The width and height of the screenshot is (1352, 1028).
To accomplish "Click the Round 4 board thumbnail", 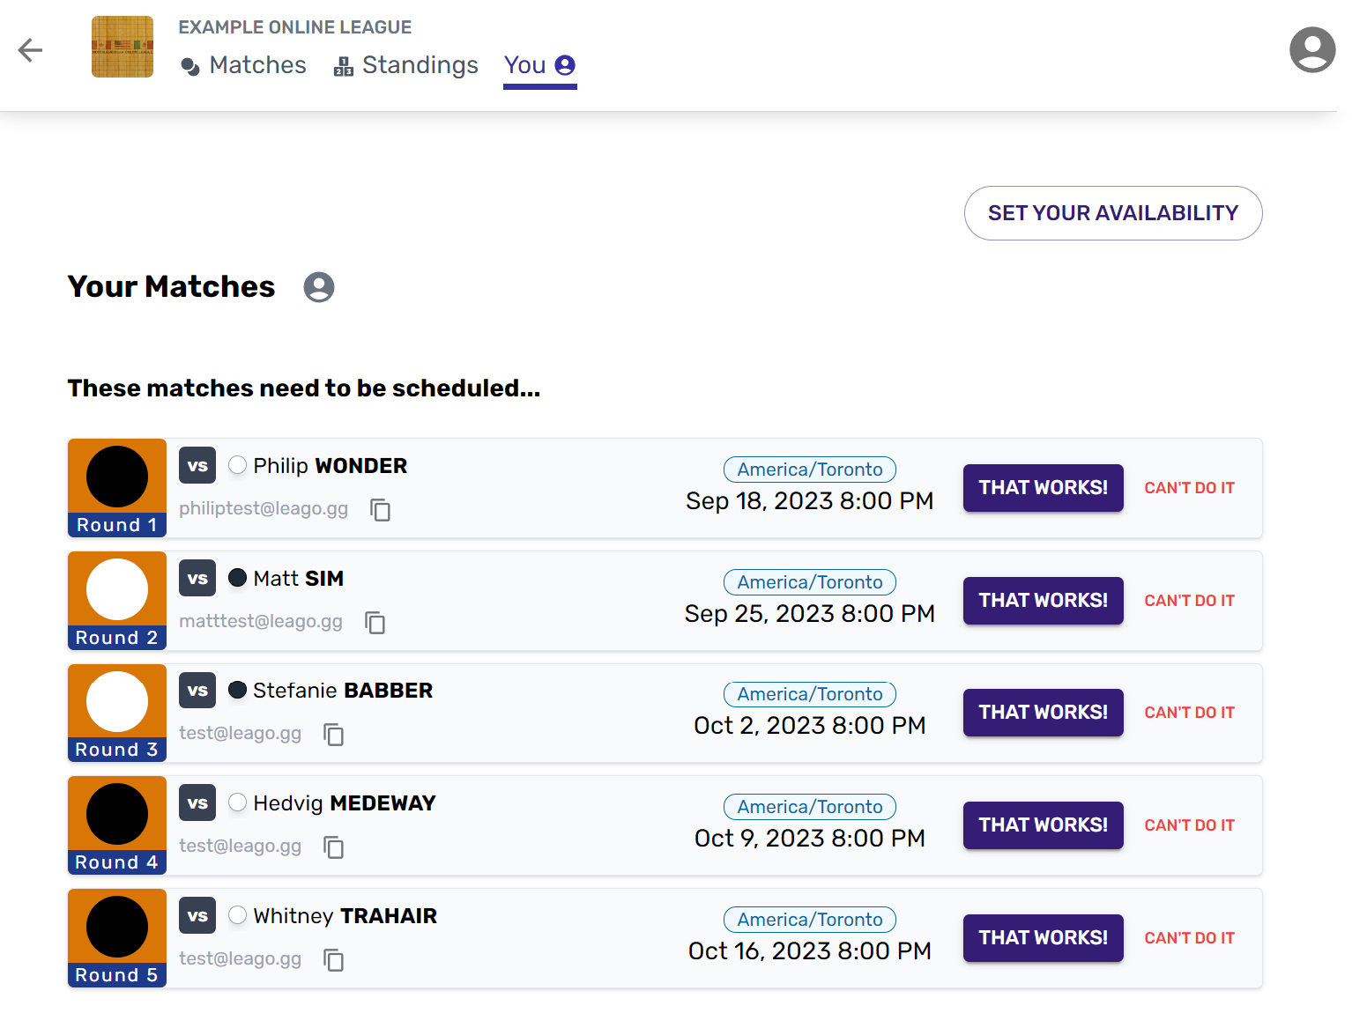I will point(116,815).
